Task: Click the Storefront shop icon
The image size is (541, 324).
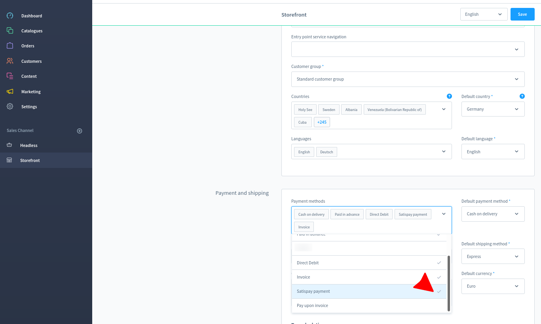Action: click(9, 160)
